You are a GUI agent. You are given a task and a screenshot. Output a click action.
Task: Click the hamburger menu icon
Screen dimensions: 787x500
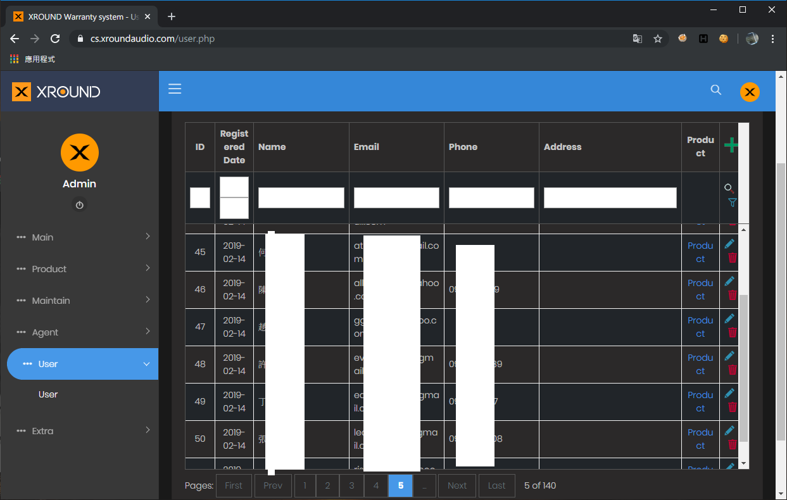pyautogui.click(x=175, y=89)
